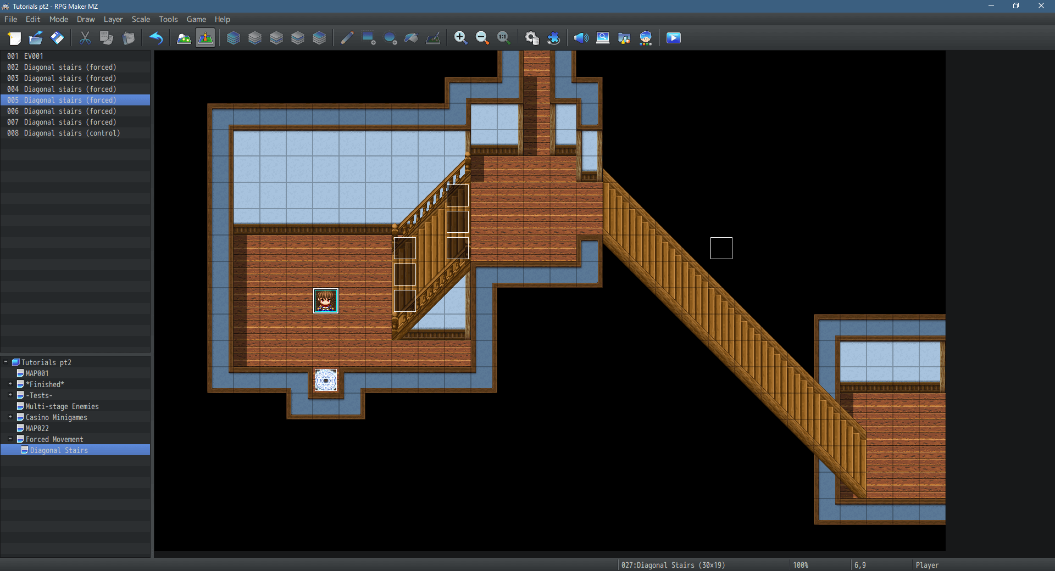
Task: Open the Game menu
Action: 196,19
